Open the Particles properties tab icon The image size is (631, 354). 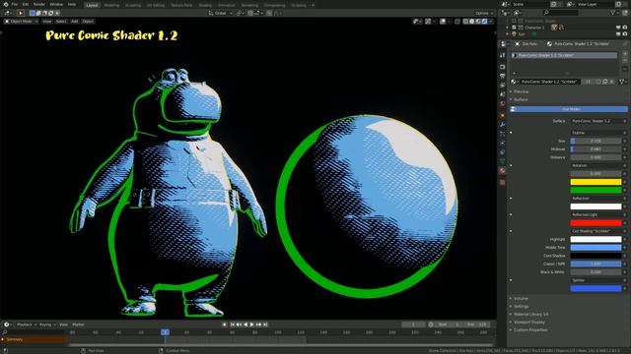(x=502, y=134)
